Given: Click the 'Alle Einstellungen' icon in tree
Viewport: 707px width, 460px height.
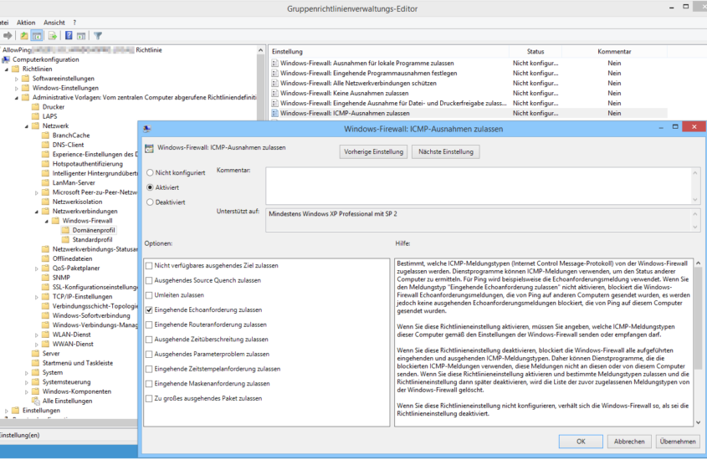Looking at the screenshot, I should [x=36, y=401].
